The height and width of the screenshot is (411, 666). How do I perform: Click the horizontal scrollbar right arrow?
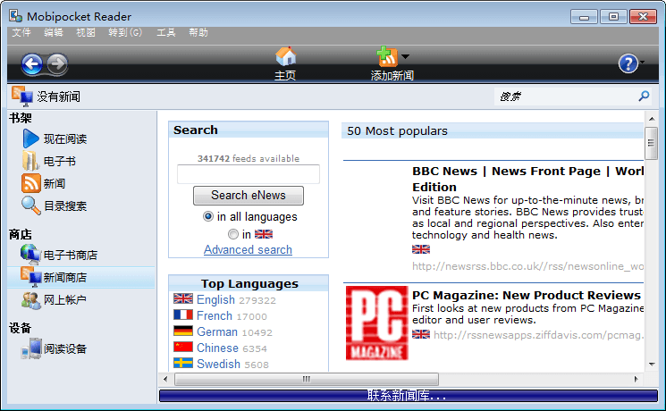pyautogui.click(x=636, y=379)
